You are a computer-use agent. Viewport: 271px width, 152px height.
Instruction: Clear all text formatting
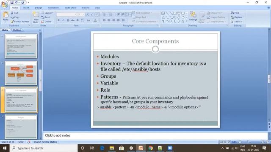97,15
